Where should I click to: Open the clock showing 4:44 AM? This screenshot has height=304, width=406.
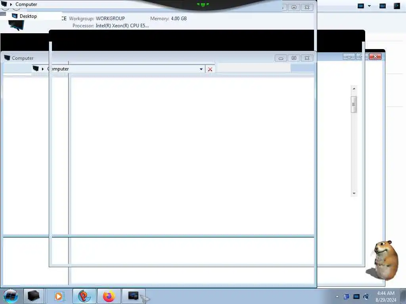click(385, 296)
